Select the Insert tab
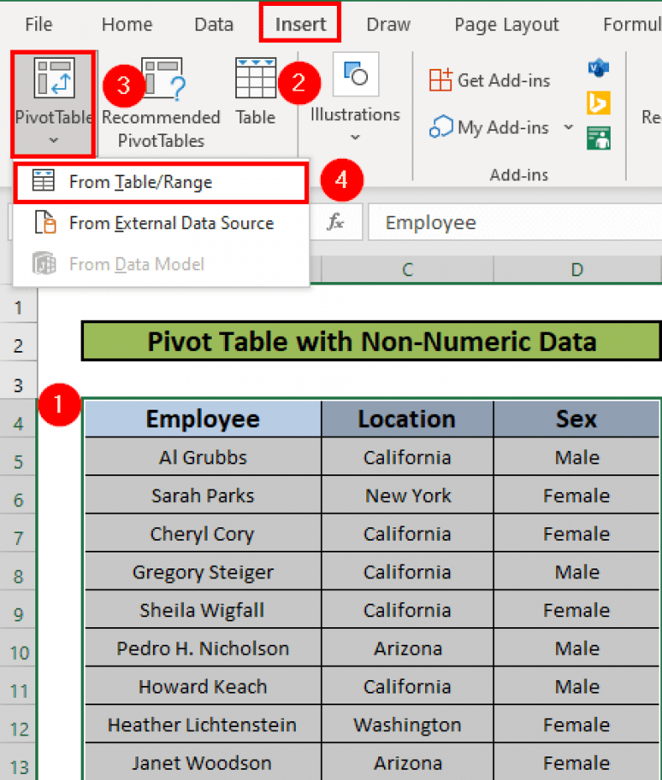This screenshot has height=780, width=662. coord(300,24)
